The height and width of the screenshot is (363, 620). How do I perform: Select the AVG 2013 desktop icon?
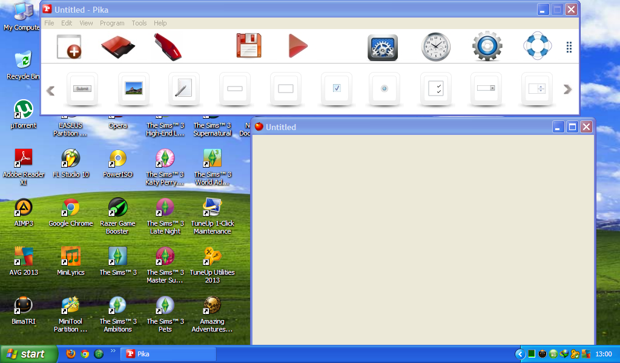24,261
